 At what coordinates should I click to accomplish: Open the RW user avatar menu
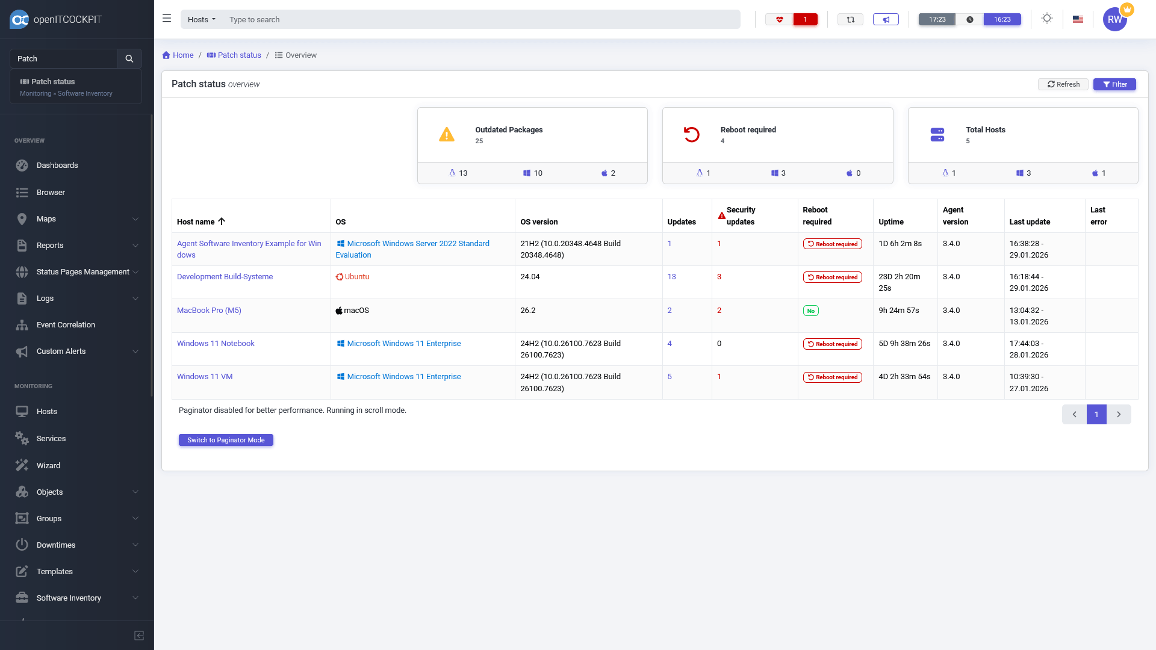(x=1115, y=19)
